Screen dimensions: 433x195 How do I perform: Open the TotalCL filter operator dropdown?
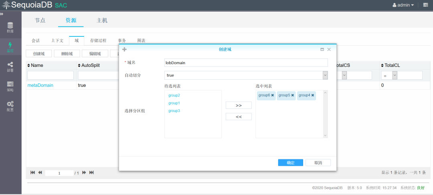pos(395,75)
